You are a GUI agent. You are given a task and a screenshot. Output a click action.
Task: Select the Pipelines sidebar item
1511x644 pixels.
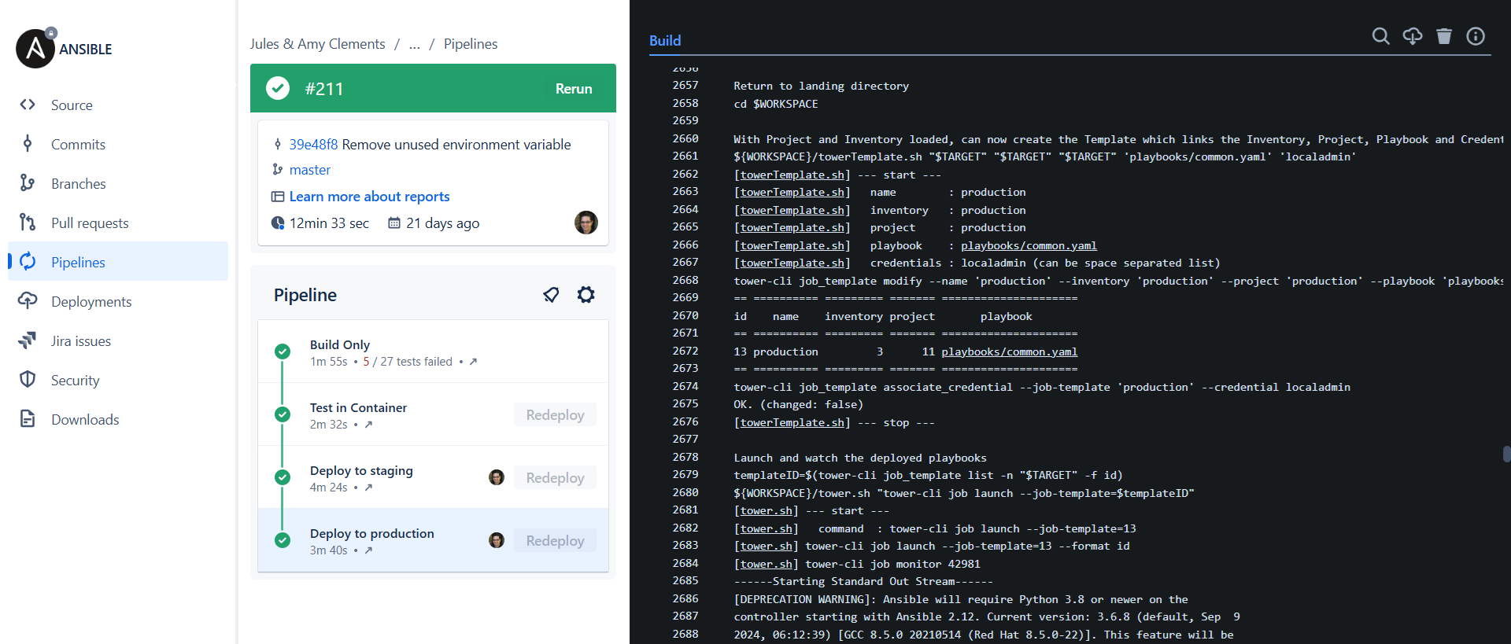pyautogui.click(x=118, y=262)
